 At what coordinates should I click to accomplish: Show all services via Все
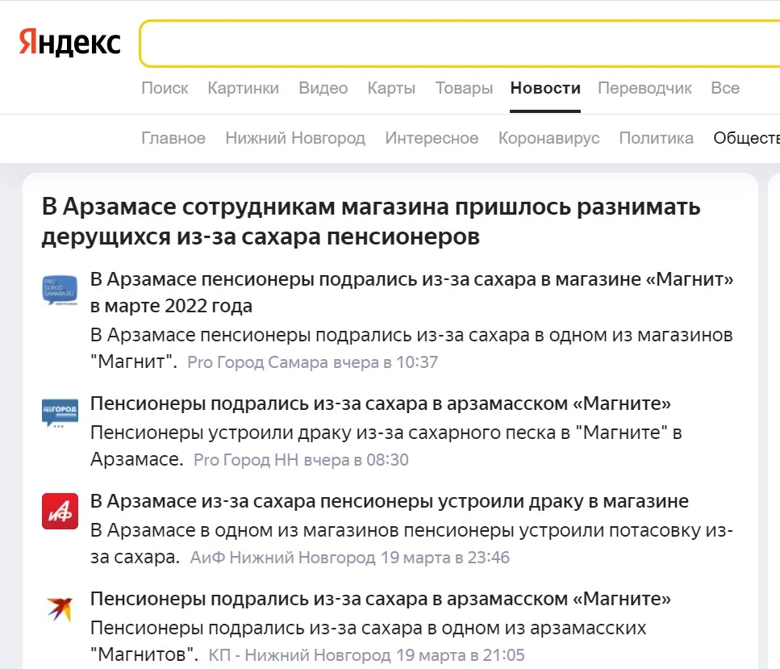[x=725, y=88]
